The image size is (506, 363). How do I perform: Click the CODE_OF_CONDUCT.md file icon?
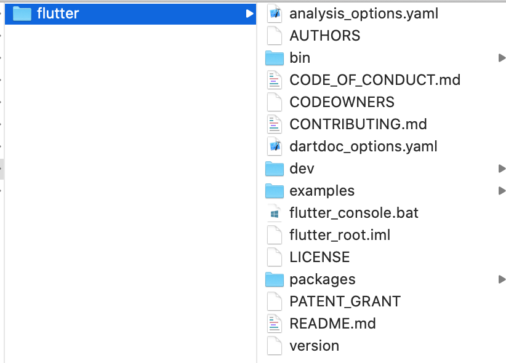pyautogui.click(x=275, y=80)
